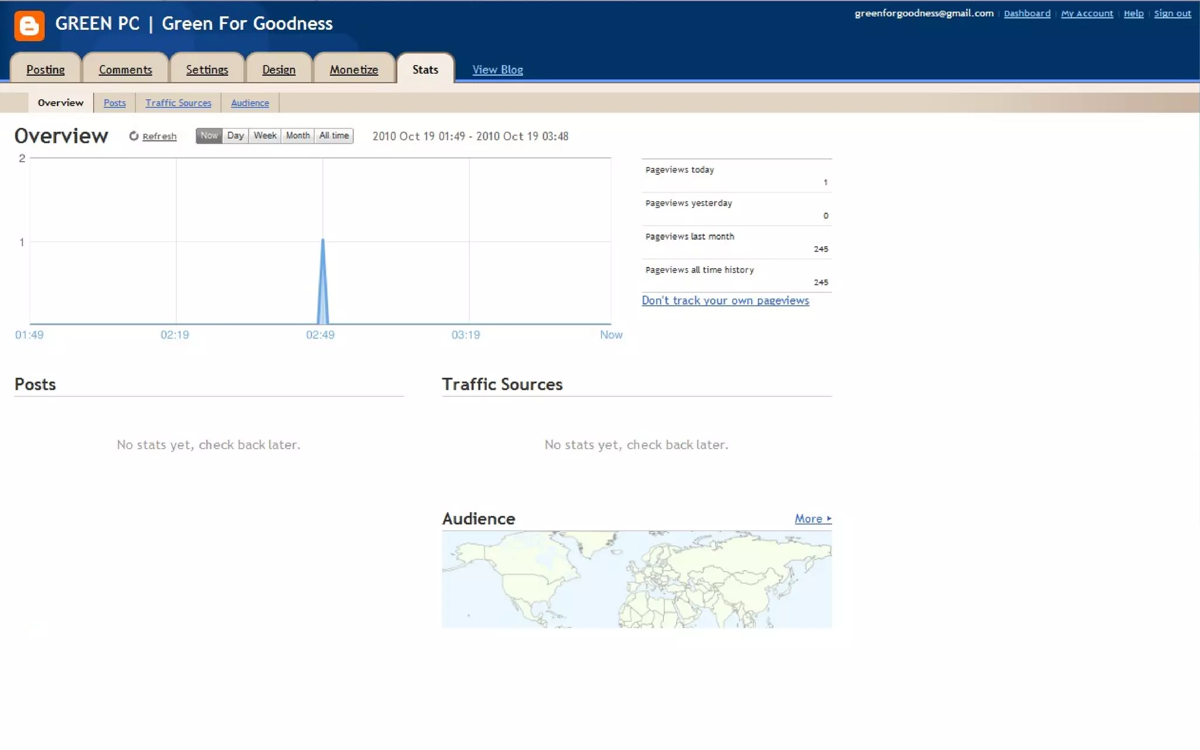Open the Traffic Sources sub-tab
The image size is (1200, 750).
coord(178,103)
